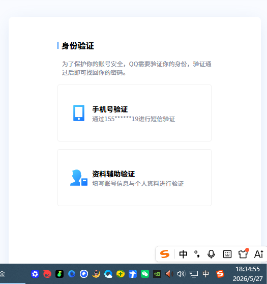Screen dimensions: 267x284
Task: Click the blue mobile phone icon
Action: [79, 113]
